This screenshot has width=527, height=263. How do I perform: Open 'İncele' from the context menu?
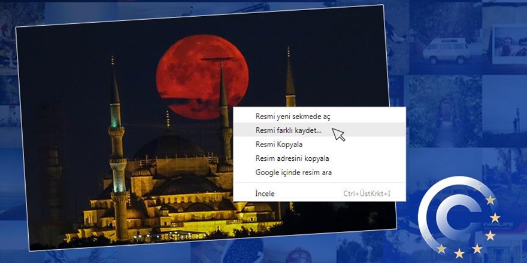265,194
